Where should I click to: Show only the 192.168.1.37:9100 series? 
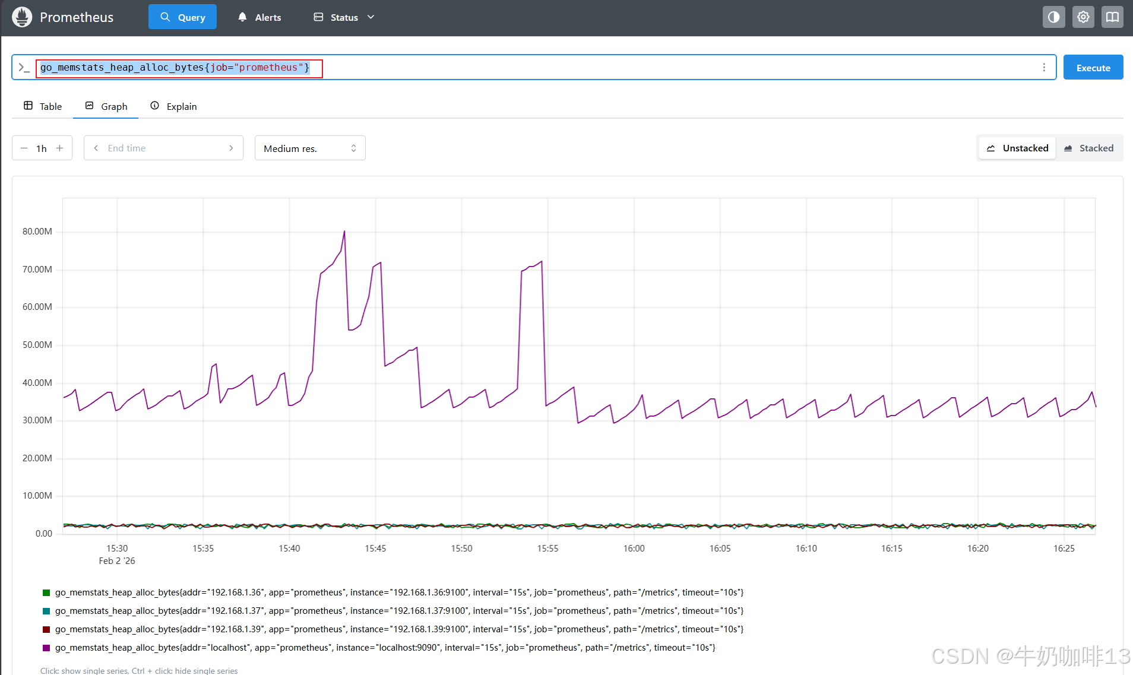[399, 611]
